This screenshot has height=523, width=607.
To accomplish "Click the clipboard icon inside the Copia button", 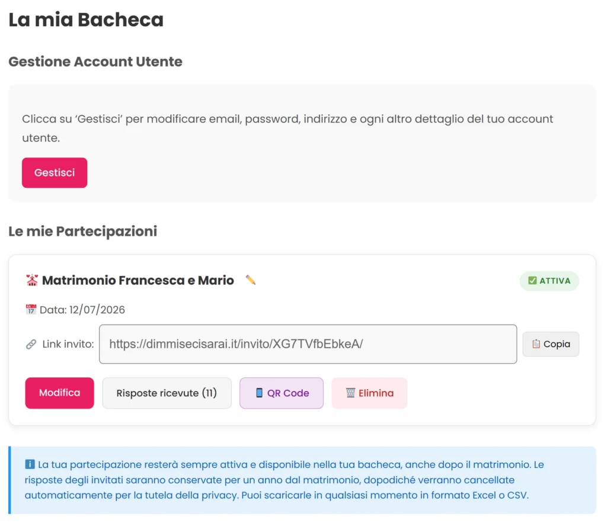I will (x=538, y=344).
